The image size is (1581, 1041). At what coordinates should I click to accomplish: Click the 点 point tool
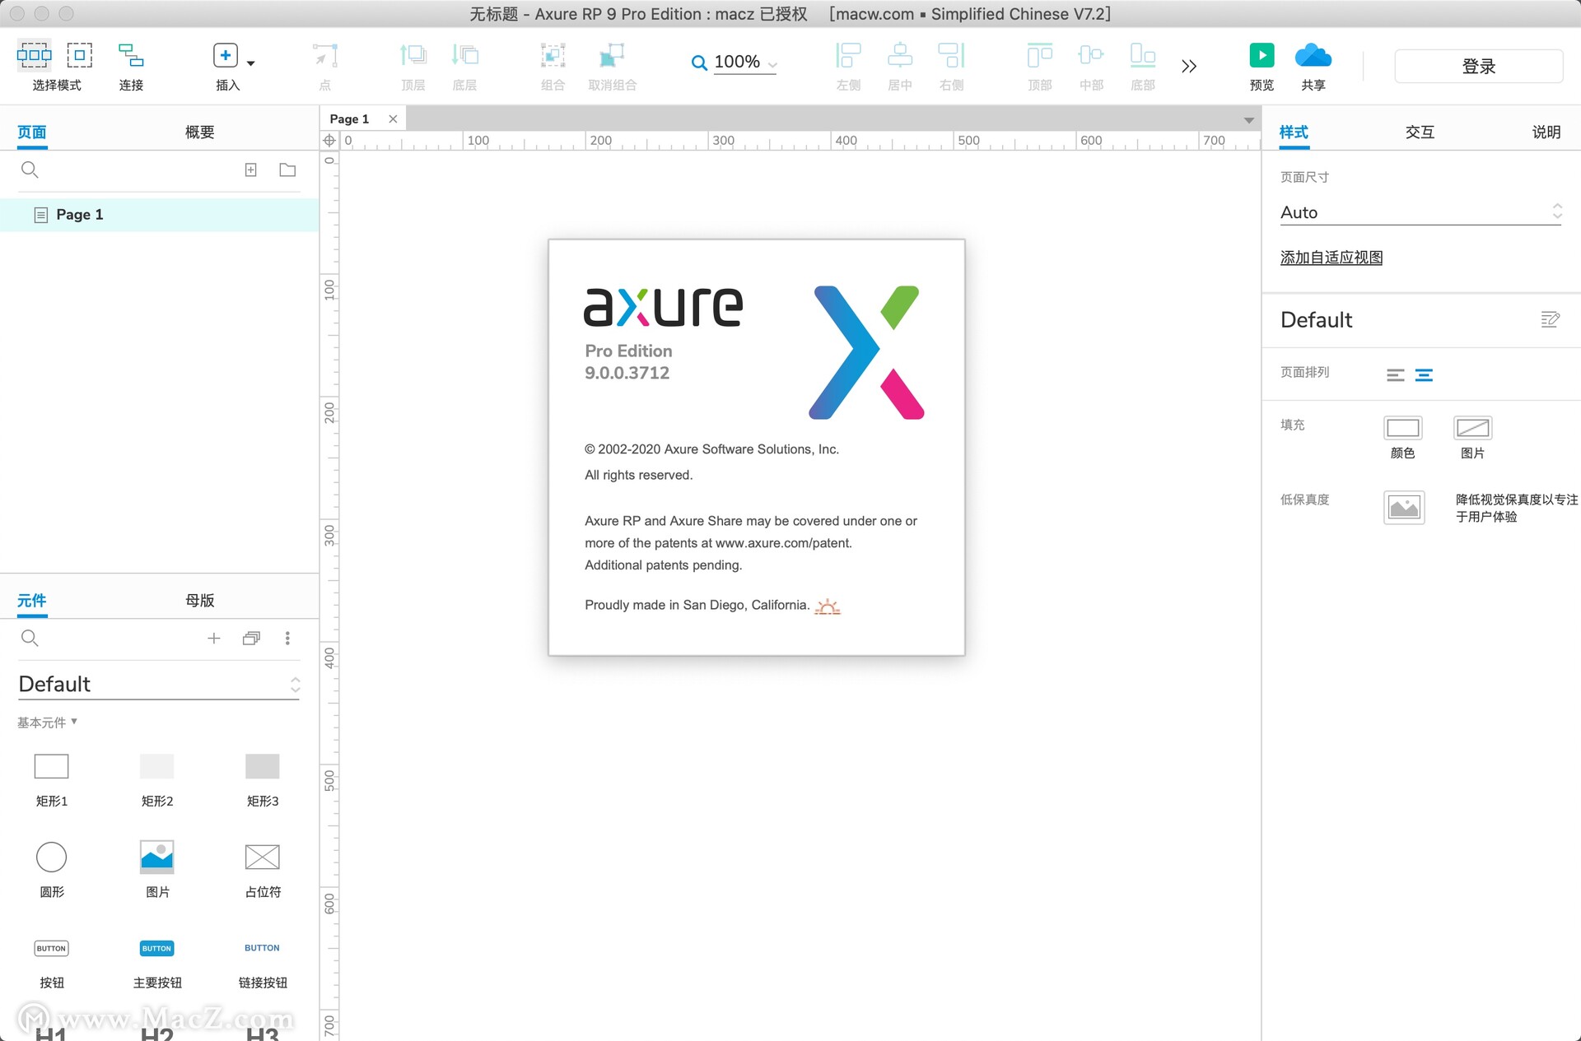click(325, 55)
